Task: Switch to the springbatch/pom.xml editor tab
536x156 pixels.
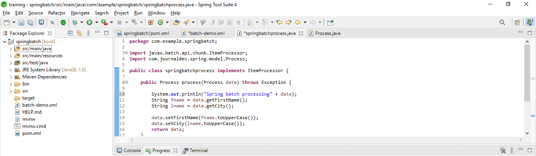Action: pos(143,33)
